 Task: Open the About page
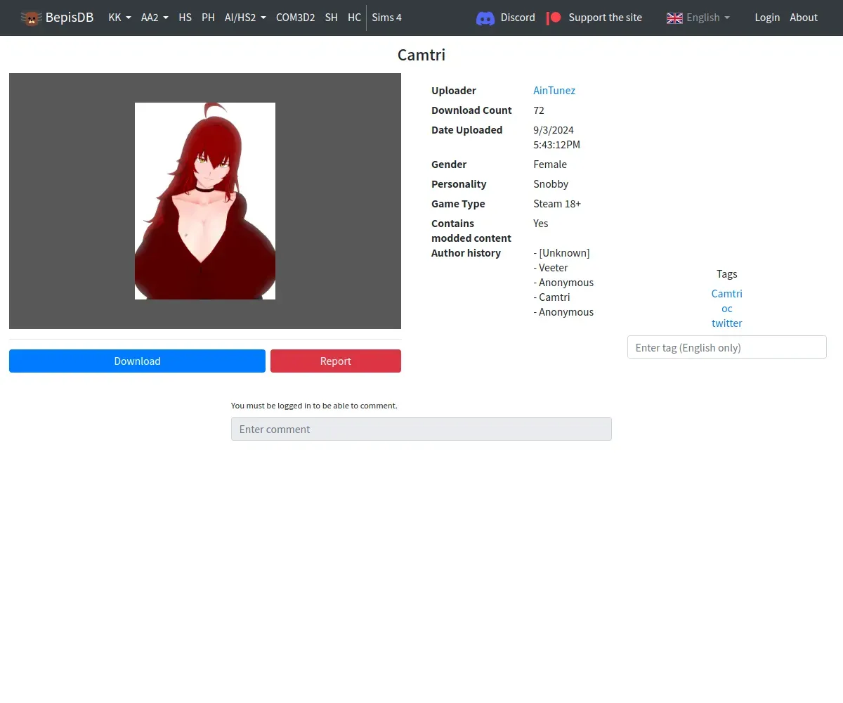pyautogui.click(x=804, y=18)
